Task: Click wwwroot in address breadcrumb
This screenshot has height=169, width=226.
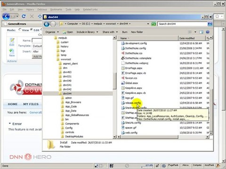Action: pyautogui.click(x=111, y=24)
